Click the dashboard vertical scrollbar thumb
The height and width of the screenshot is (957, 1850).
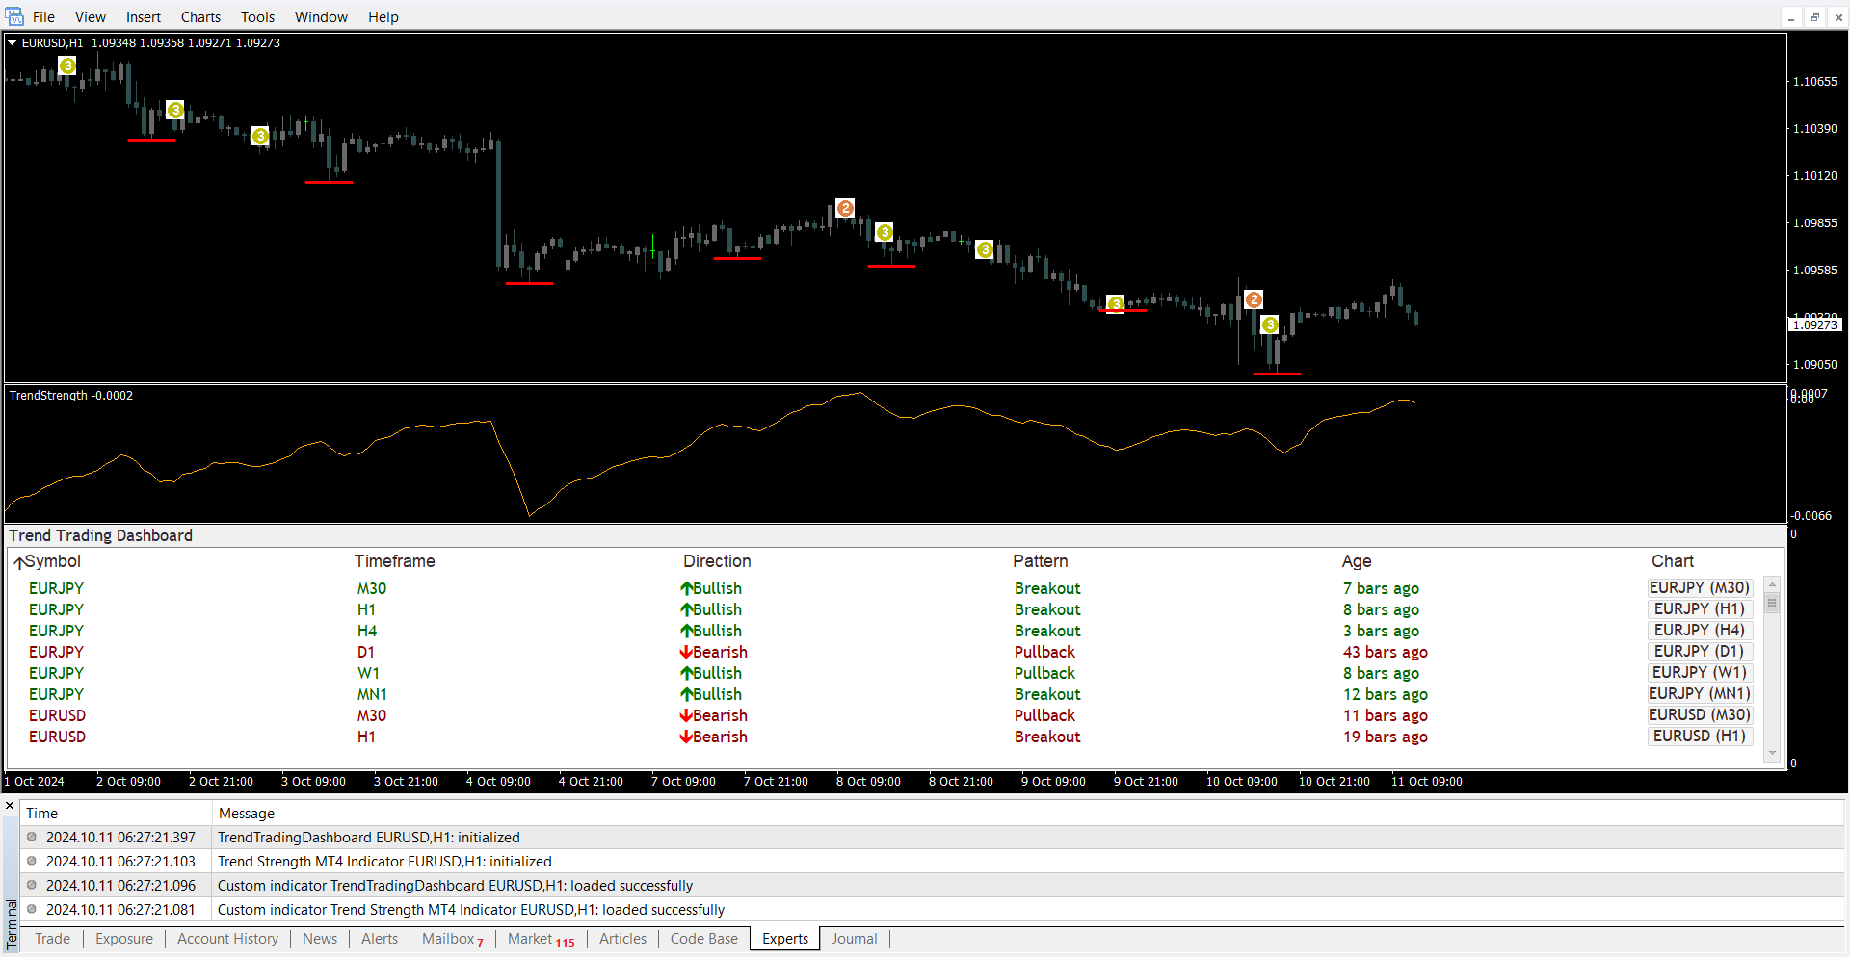tap(1771, 604)
